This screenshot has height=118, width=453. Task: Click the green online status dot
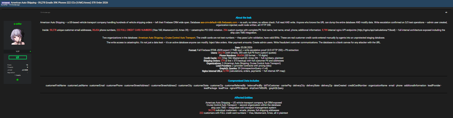point(30,51)
